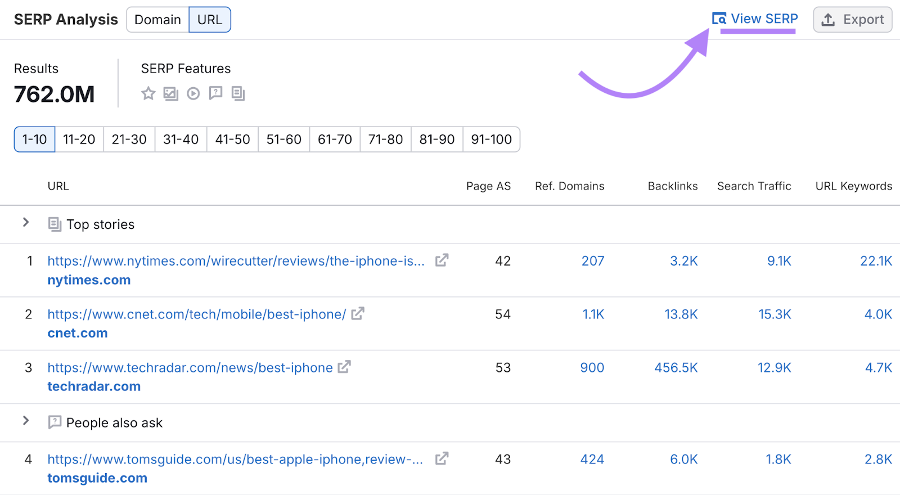Open nytimes URL external link icon

coord(442,260)
